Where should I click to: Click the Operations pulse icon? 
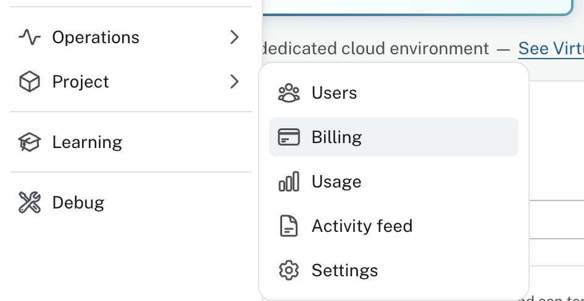point(30,37)
